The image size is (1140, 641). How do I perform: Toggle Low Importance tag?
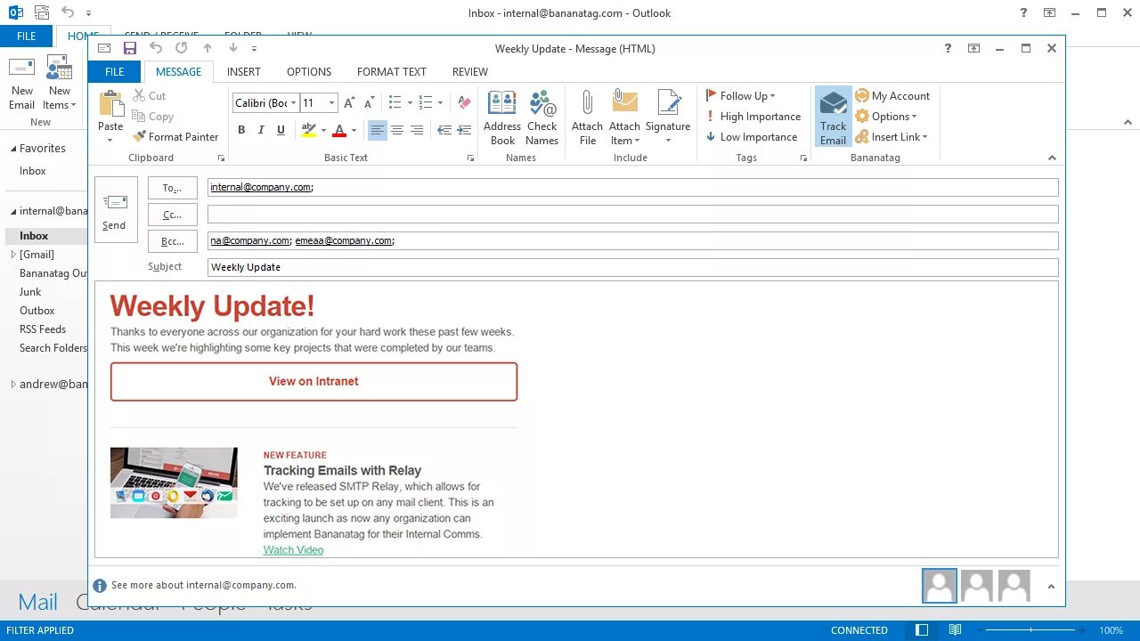(751, 137)
